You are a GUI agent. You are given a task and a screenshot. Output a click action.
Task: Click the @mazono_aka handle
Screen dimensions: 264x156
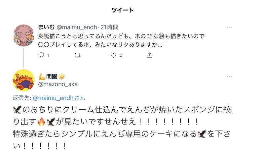tap(58, 84)
